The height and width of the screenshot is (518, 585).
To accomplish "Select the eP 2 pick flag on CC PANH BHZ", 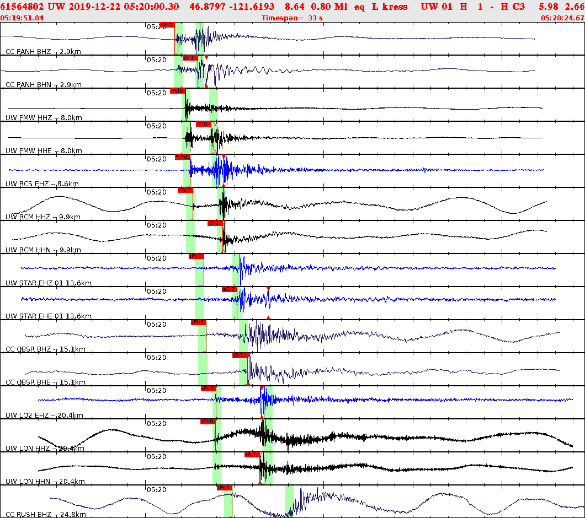I will pos(166,24).
